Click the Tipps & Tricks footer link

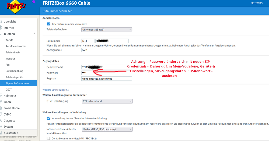24,140
